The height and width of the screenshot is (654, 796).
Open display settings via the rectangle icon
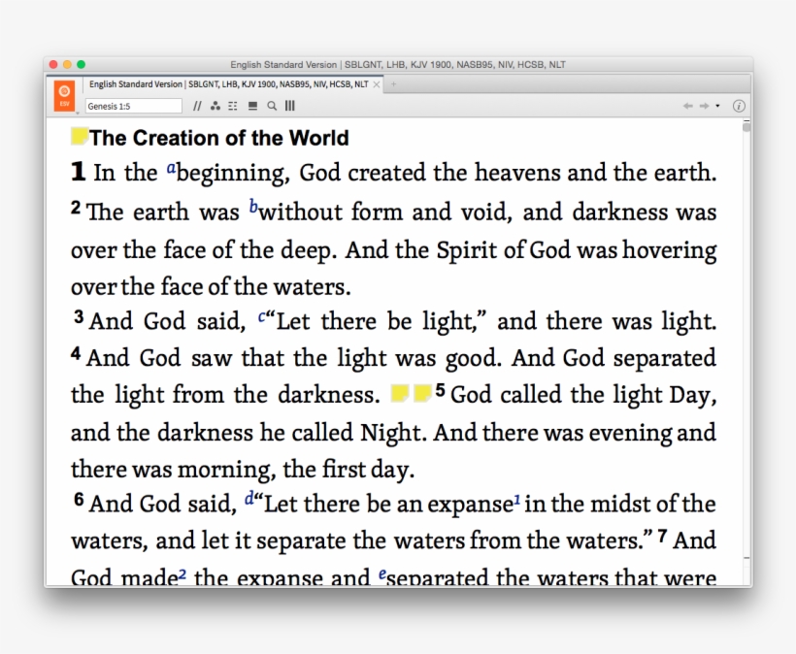[252, 106]
